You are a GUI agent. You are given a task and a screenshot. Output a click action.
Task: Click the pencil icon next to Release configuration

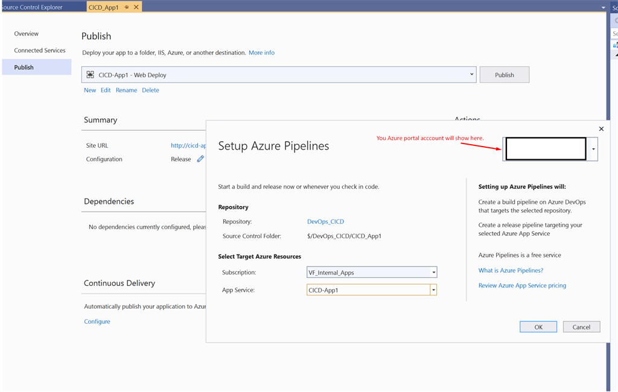(200, 159)
